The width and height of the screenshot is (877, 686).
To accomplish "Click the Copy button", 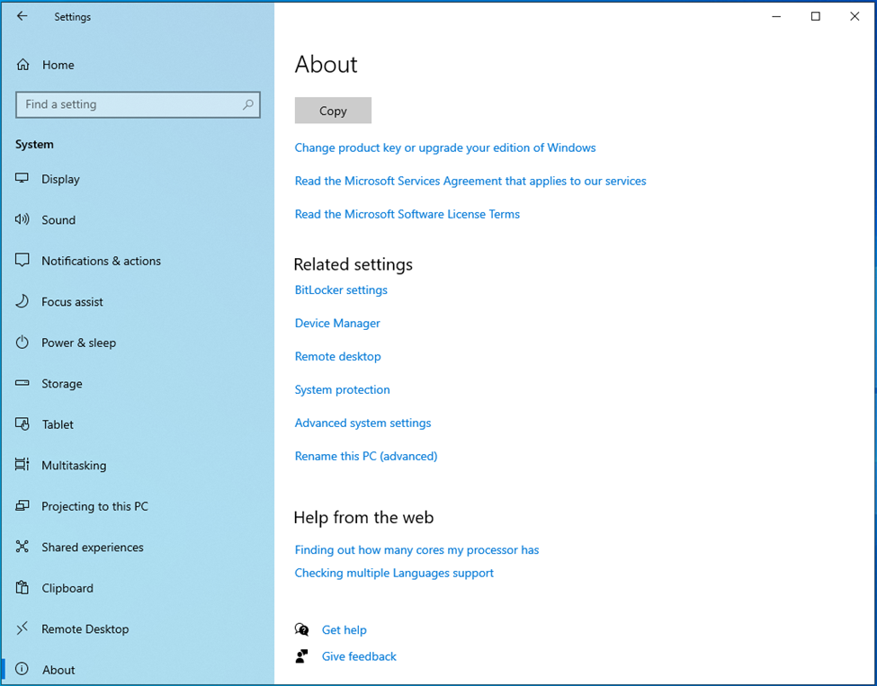I will 333,111.
